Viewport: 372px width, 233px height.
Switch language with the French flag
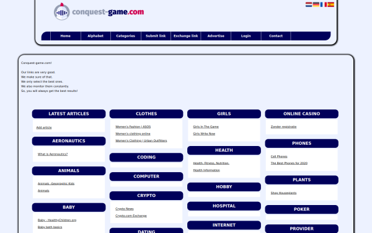pos(324,4)
